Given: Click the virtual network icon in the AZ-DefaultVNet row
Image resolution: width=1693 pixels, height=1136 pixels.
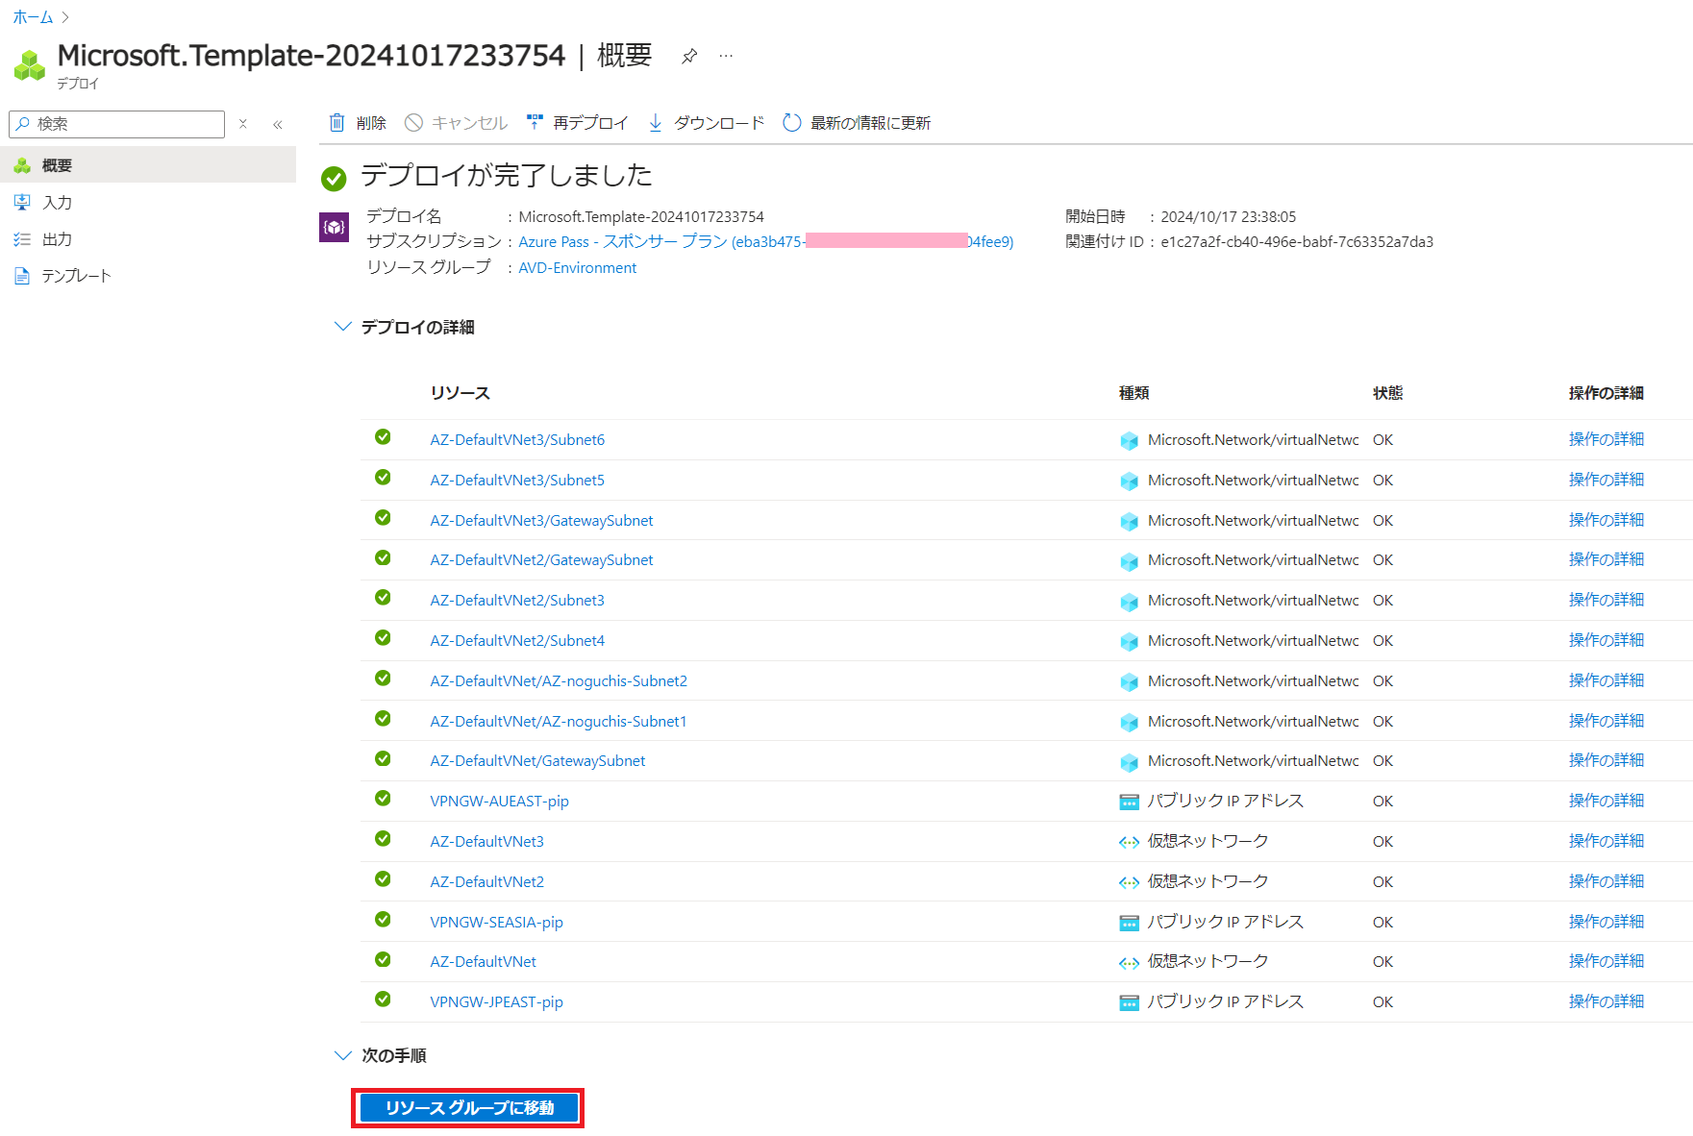Looking at the screenshot, I should click(x=1130, y=962).
